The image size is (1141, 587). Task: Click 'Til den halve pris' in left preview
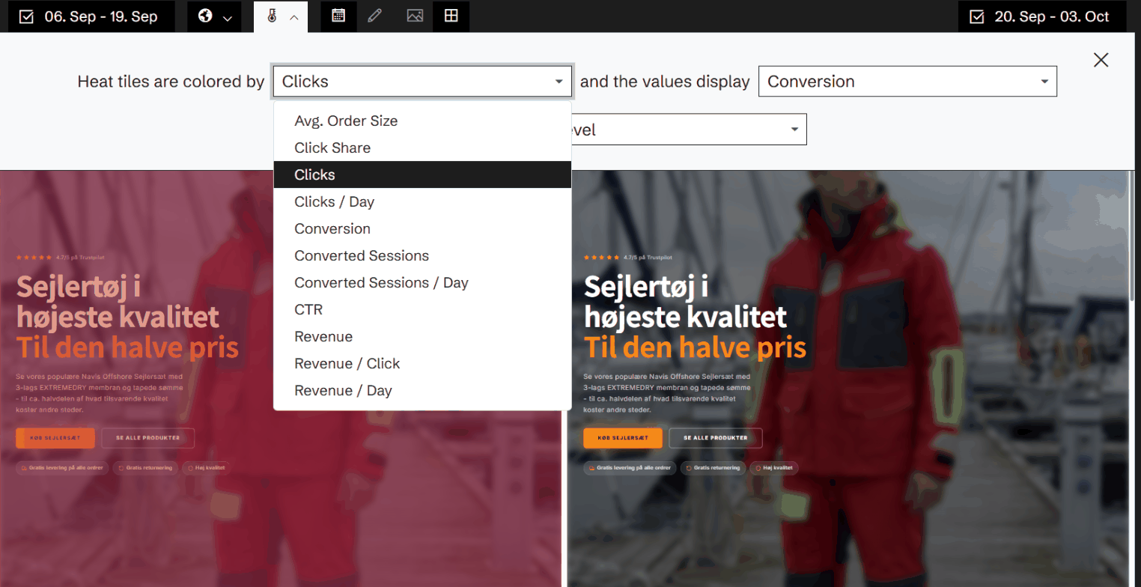(x=127, y=347)
